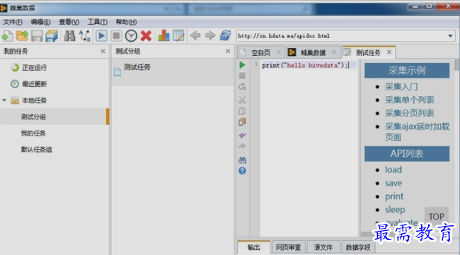
Task: Open the bar chart statistics icon
Action: pyautogui.click(x=163, y=36)
